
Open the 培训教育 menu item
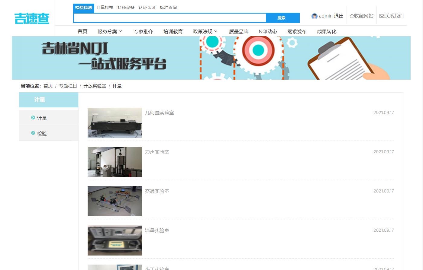click(x=173, y=31)
